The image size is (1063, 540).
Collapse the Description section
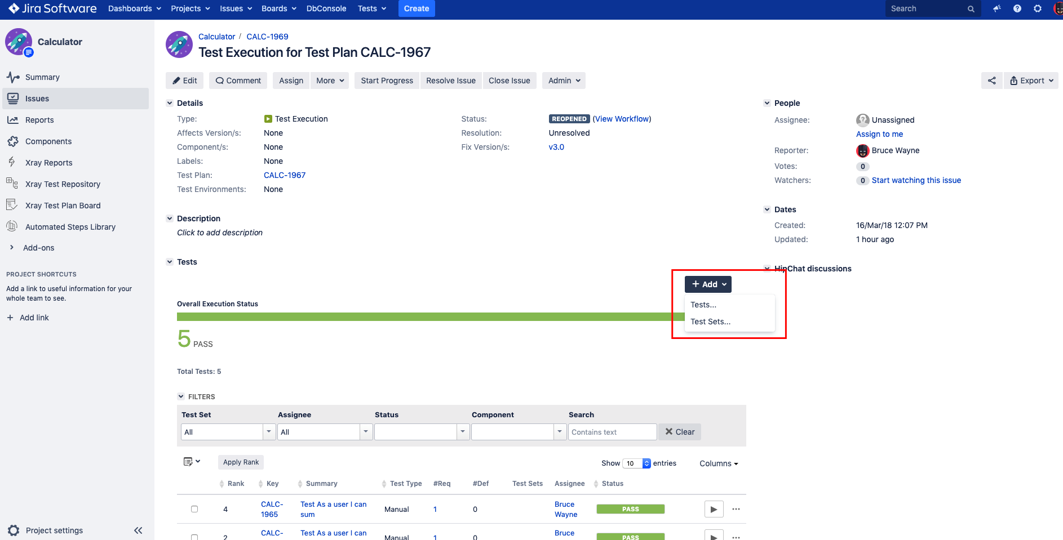tap(170, 218)
